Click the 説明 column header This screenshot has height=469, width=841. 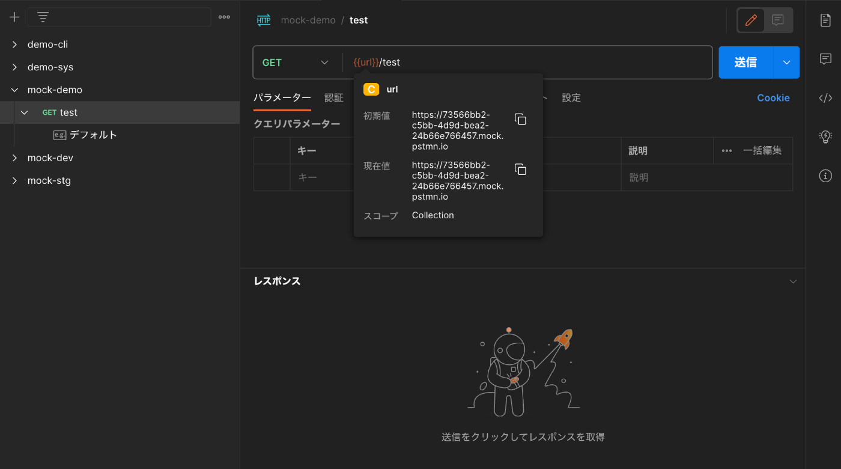(638, 151)
